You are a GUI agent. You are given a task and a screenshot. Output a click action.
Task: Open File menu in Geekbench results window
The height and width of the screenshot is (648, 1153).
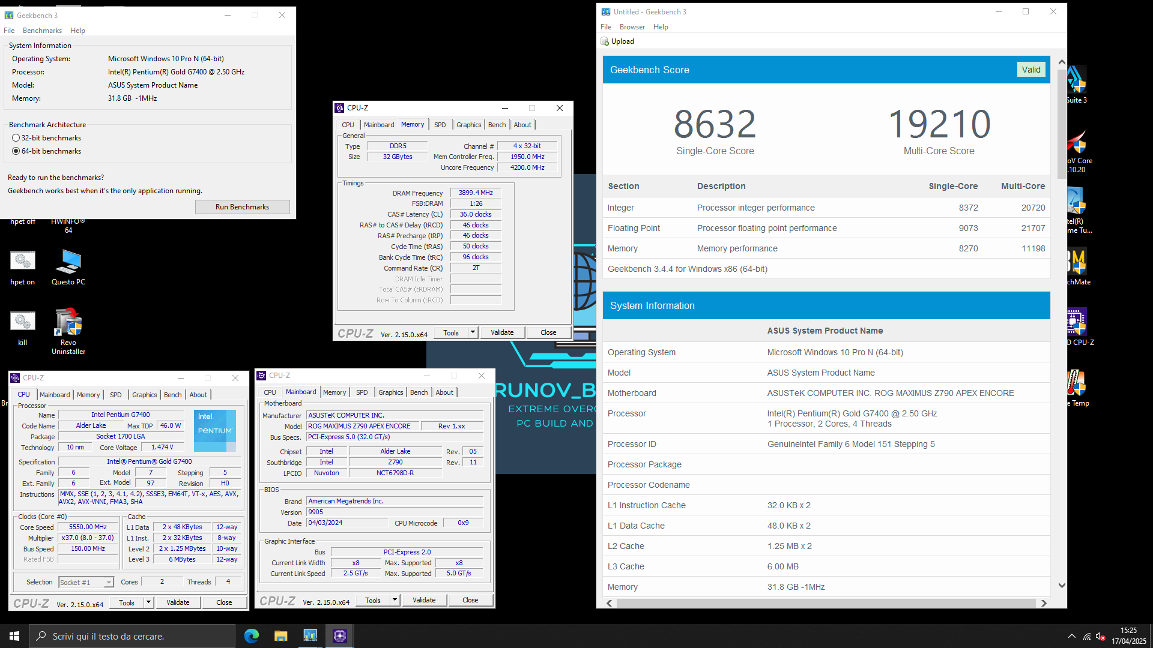tap(606, 27)
